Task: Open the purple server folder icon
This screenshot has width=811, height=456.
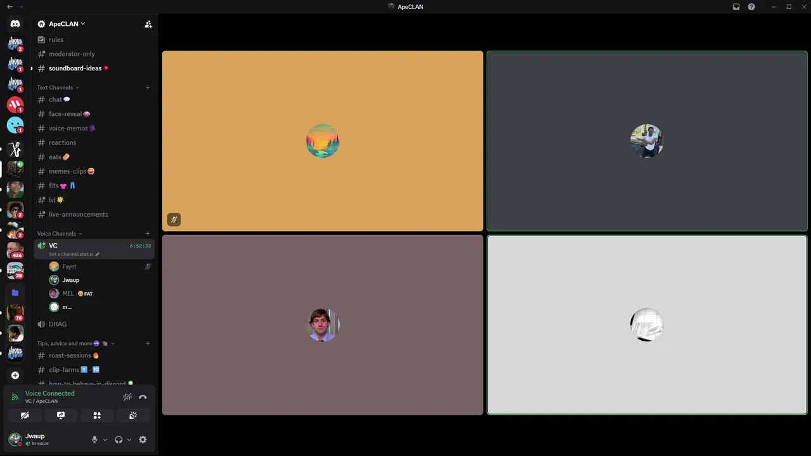Action: click(x=15, y=293)
